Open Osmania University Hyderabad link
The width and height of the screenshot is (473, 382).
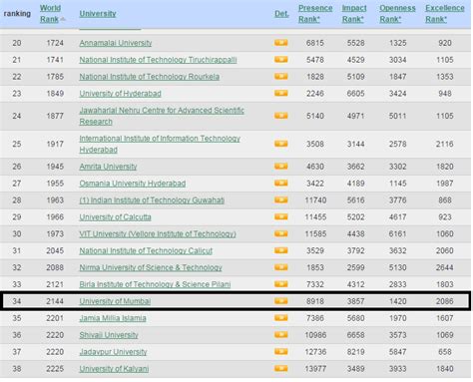[x=133, y=184]
